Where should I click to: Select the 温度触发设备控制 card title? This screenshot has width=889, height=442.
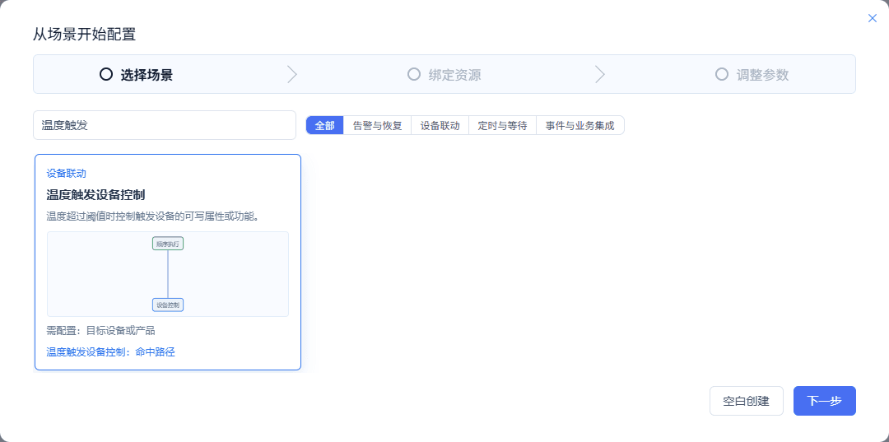95,195
